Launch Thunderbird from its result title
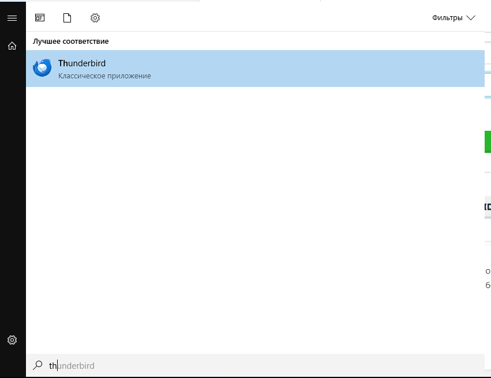Screen dimensions: 491x378 pos(82,63)
